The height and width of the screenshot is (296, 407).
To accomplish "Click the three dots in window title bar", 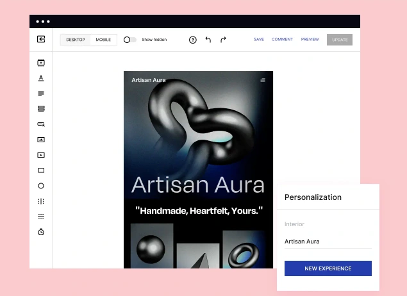I will (x=43, y=22).
